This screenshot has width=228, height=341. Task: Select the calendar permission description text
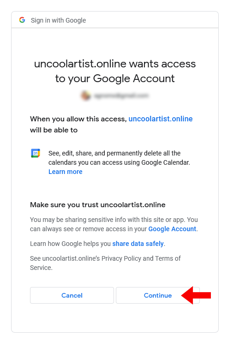tap(119, 158)
